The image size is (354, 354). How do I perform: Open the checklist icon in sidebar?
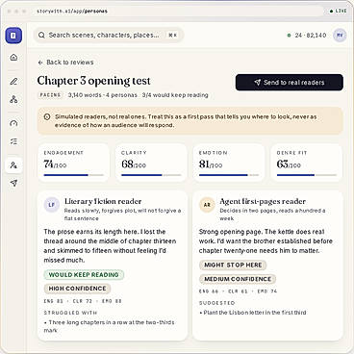pos(13,141)
